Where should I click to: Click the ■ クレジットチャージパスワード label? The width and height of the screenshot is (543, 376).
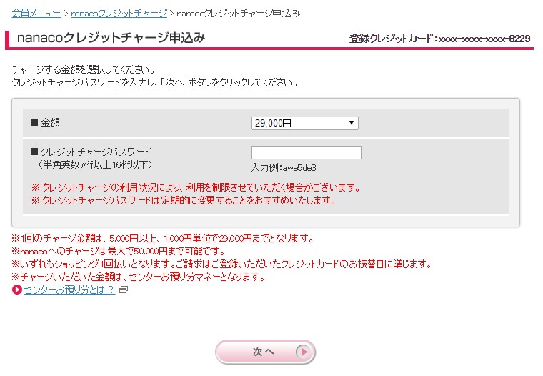tap(91, 152)
